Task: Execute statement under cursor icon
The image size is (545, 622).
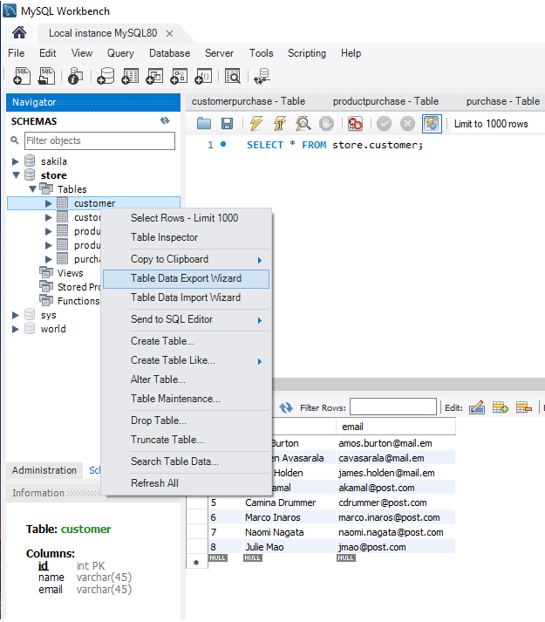Action: [280, 124]
